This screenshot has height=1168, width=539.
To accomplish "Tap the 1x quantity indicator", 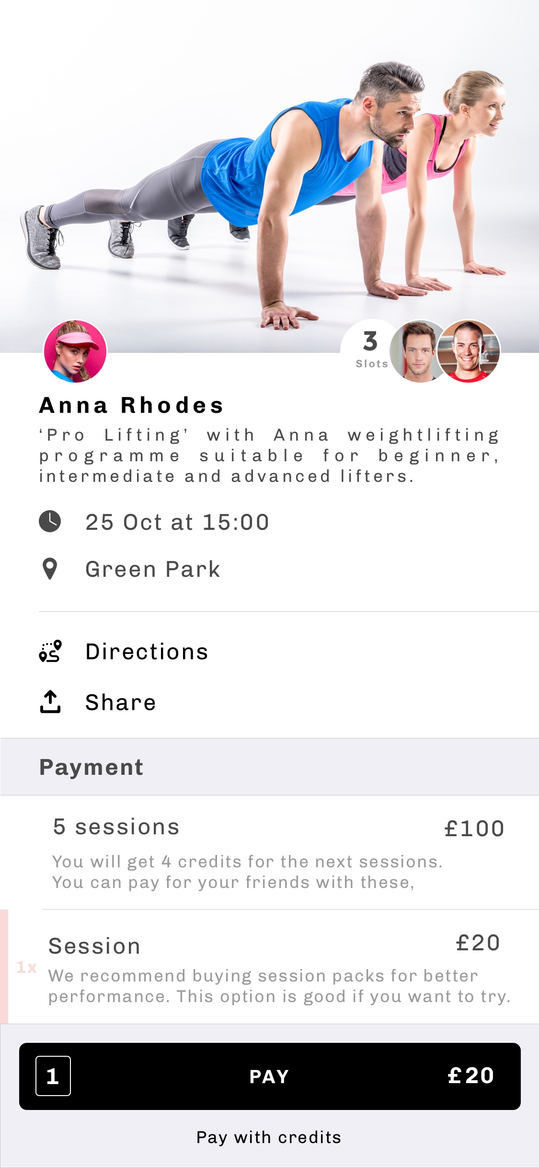I will point(27,968).
